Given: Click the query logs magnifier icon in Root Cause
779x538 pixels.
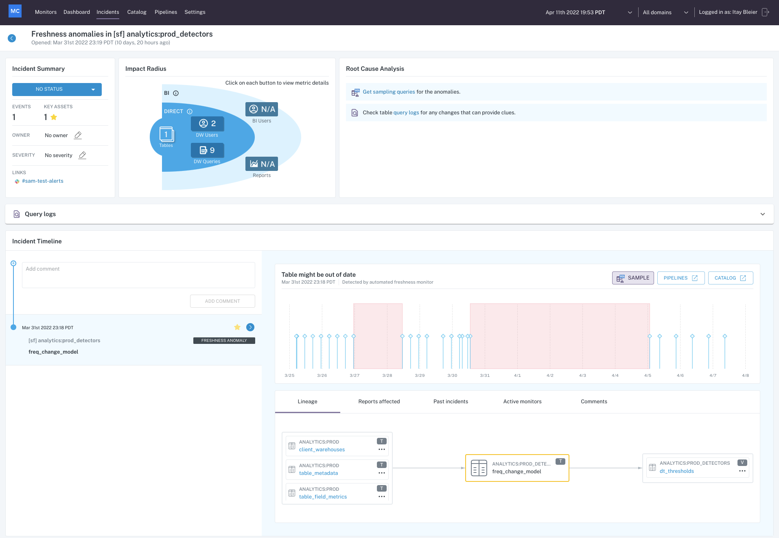Looking at the screenshot, I should 355,113.
